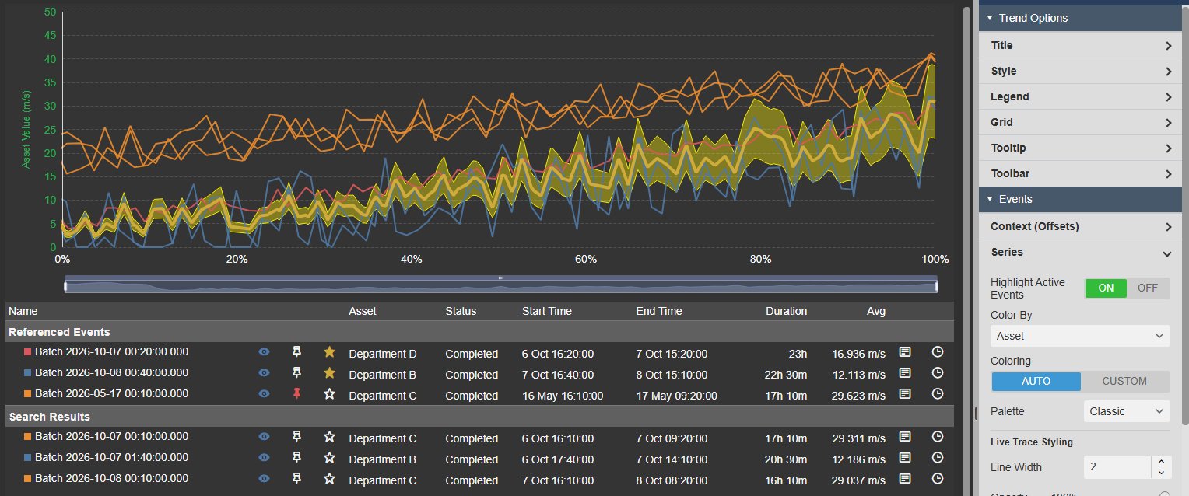Screen dimensions: 1189x496
Task: Click clock icon on the 29.623 m/s row
Action: click(x=938, y=394)
